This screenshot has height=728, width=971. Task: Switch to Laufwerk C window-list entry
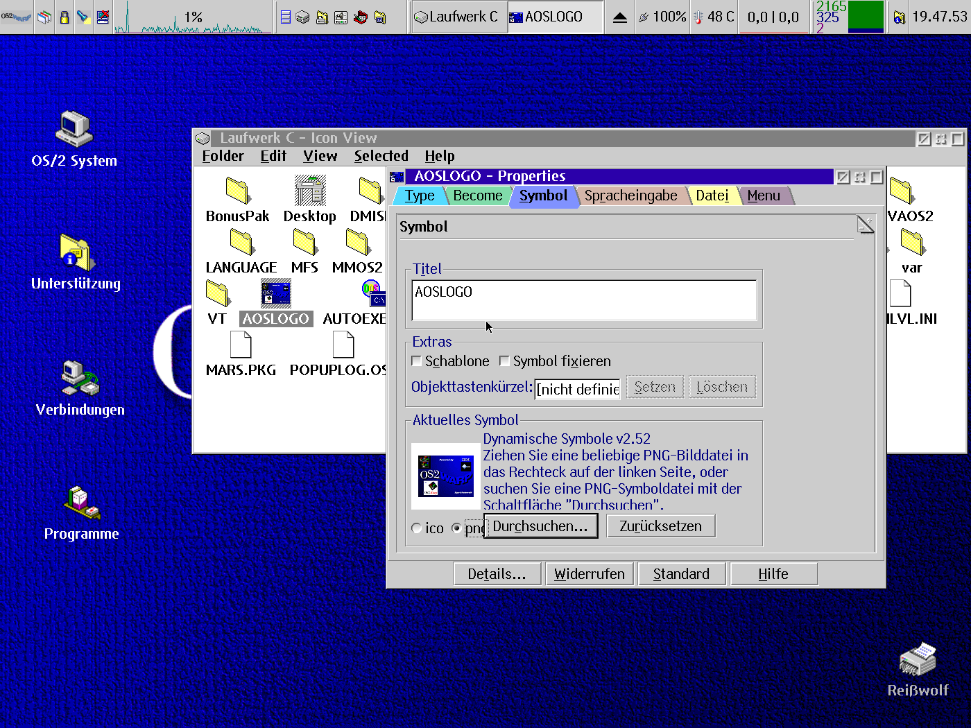click(x=458, y=17)
